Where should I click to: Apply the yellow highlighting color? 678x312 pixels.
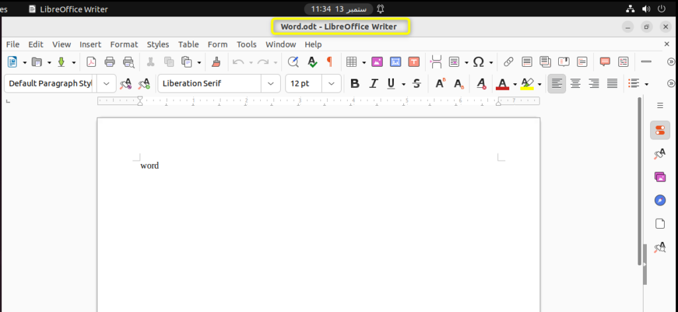tap(527, 84)
